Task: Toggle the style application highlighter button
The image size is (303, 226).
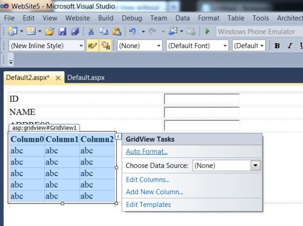Action: point(92,46)
